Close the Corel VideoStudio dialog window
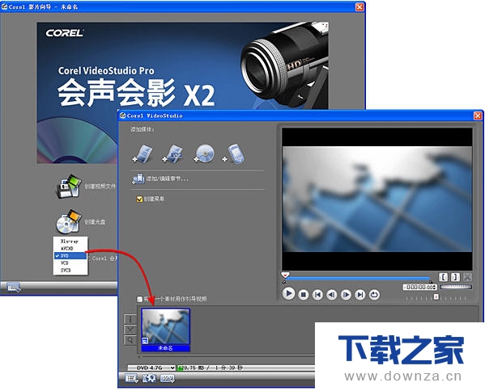Screen dimensions: 485x391 tap(478, 116)
